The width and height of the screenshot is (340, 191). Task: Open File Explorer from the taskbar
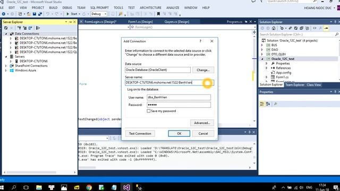39,187
